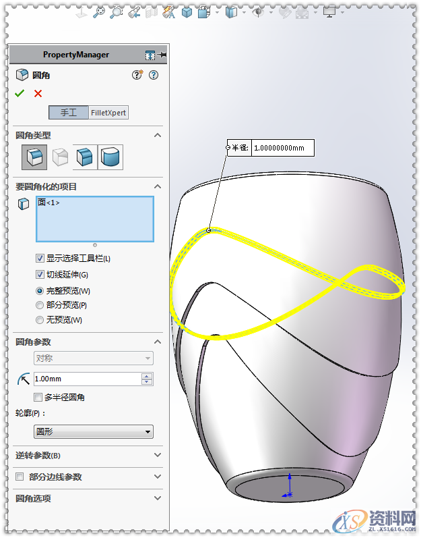Increase radius with up spinner
Image resolution: width=421 pixels, height=538 pixels.
click(x=147, y=376)
